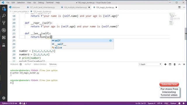Click the split editor icon

click(x=179, y=7)
